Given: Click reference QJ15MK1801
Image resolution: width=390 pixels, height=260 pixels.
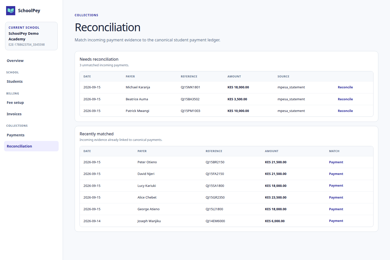Looking at the screenshot, I should click(190, 87).
